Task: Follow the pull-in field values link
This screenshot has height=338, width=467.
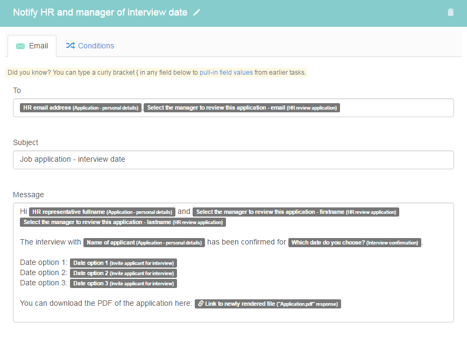Action: (x=226, y=73)
